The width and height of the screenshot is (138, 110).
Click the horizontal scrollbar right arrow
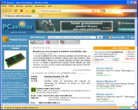tap(133, 105)
